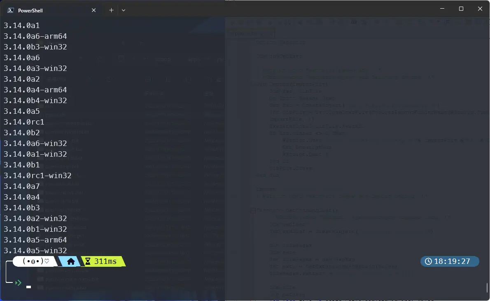Click the terminal vertical scrollbar thumb

(x=487, y=288)
